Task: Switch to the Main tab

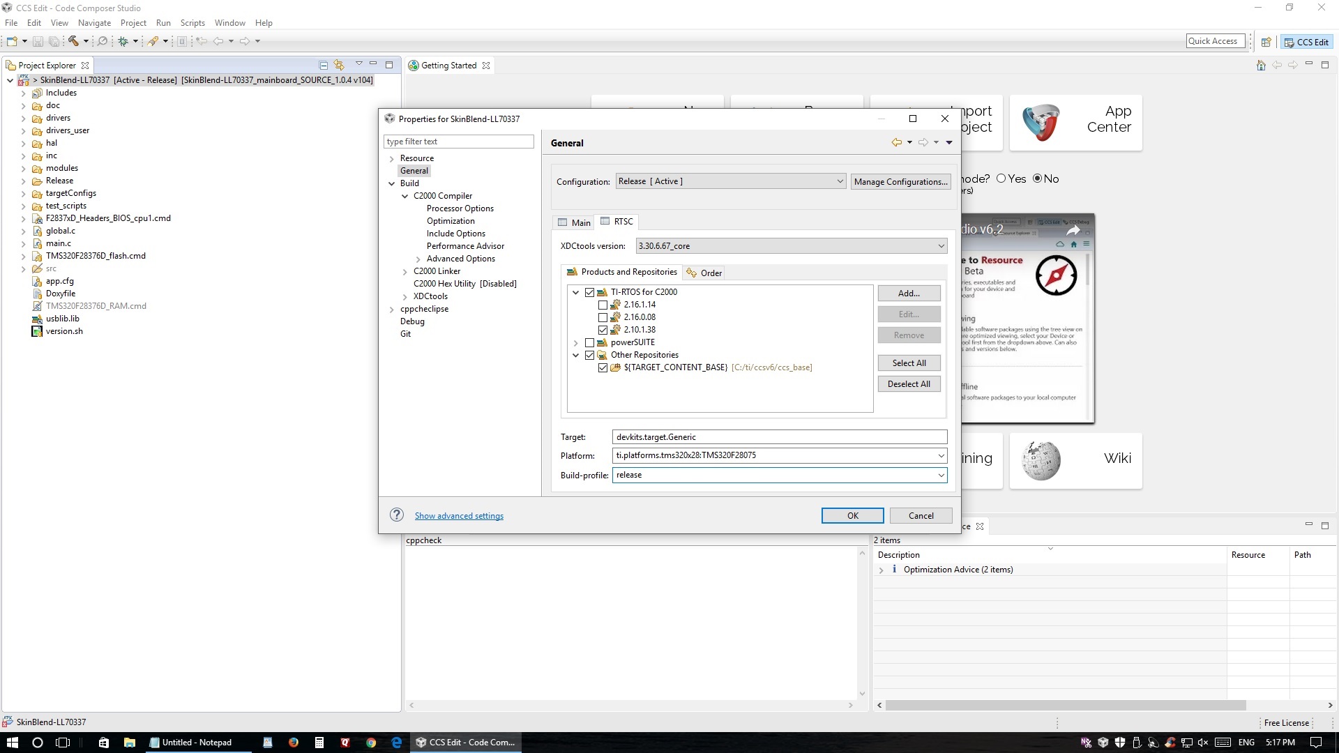Action: pos(575,222)
